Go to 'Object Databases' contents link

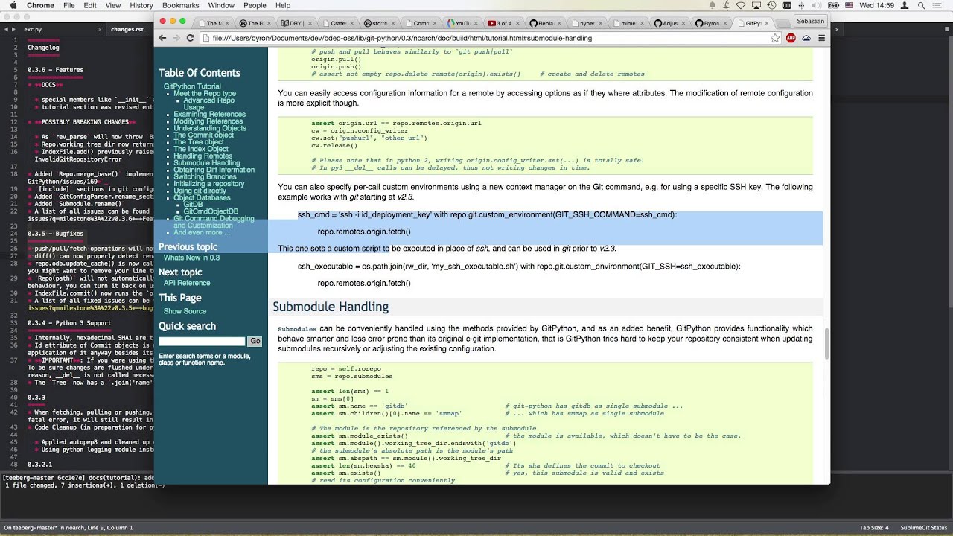[x=202, y=198]
